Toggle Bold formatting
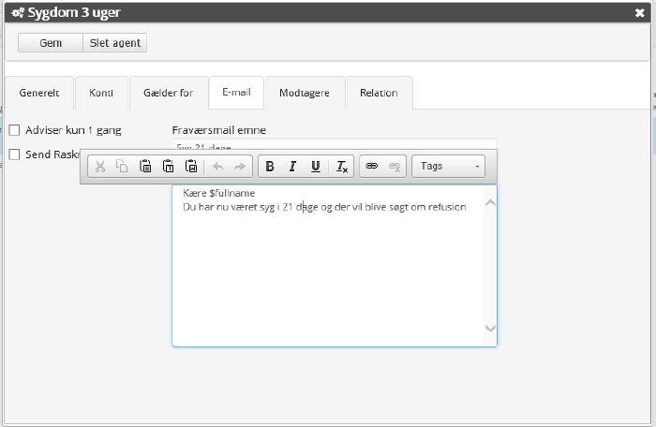The image size is (656, 427). (x=270, y=167)
